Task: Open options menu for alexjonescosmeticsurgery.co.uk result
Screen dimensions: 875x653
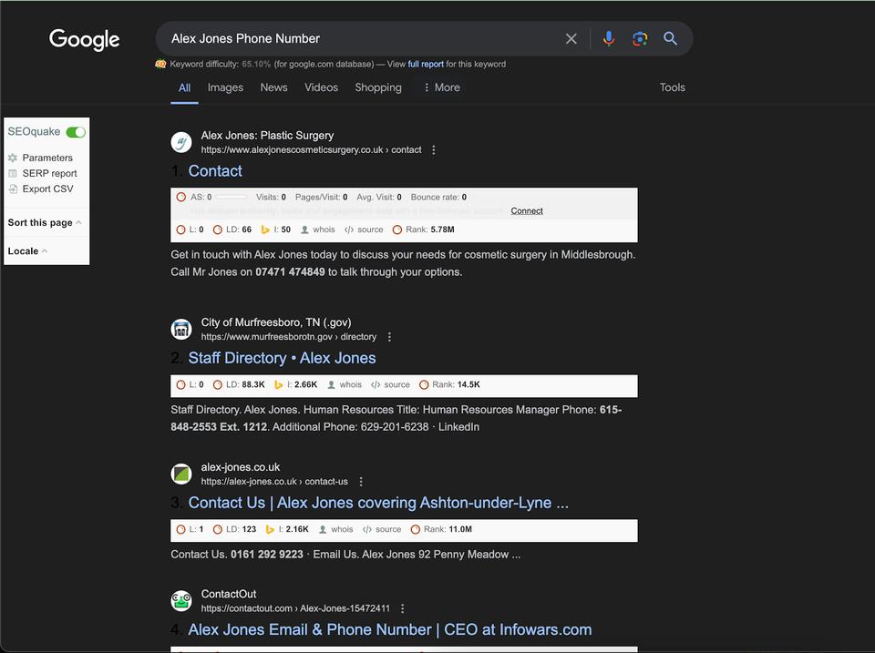Action: tap(434, 150)
